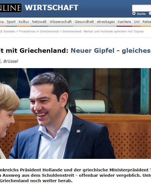Go to the Wissenschaft section
Image resolution: width=151 pixels, height=185 pixels.
tap(61, 22)
